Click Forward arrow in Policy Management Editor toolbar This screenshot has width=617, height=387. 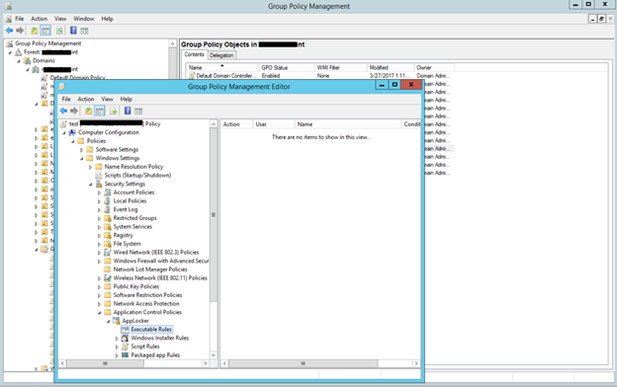point(73,111)
